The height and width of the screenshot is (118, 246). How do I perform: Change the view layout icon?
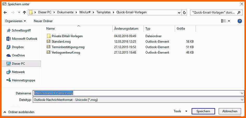tap(223, 21)
